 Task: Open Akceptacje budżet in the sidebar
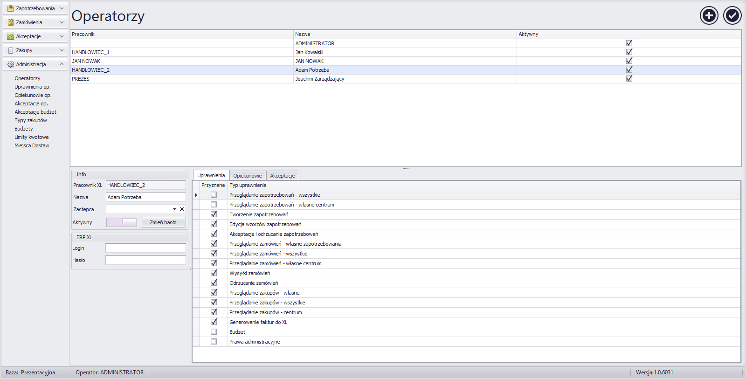click(x=35, y=112)
